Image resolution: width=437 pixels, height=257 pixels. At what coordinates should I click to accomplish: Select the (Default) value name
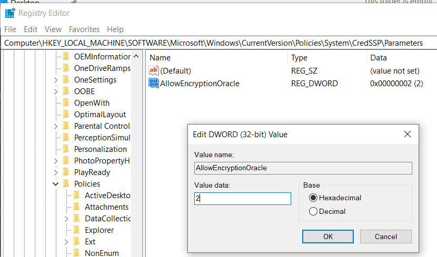pos(175,70)
